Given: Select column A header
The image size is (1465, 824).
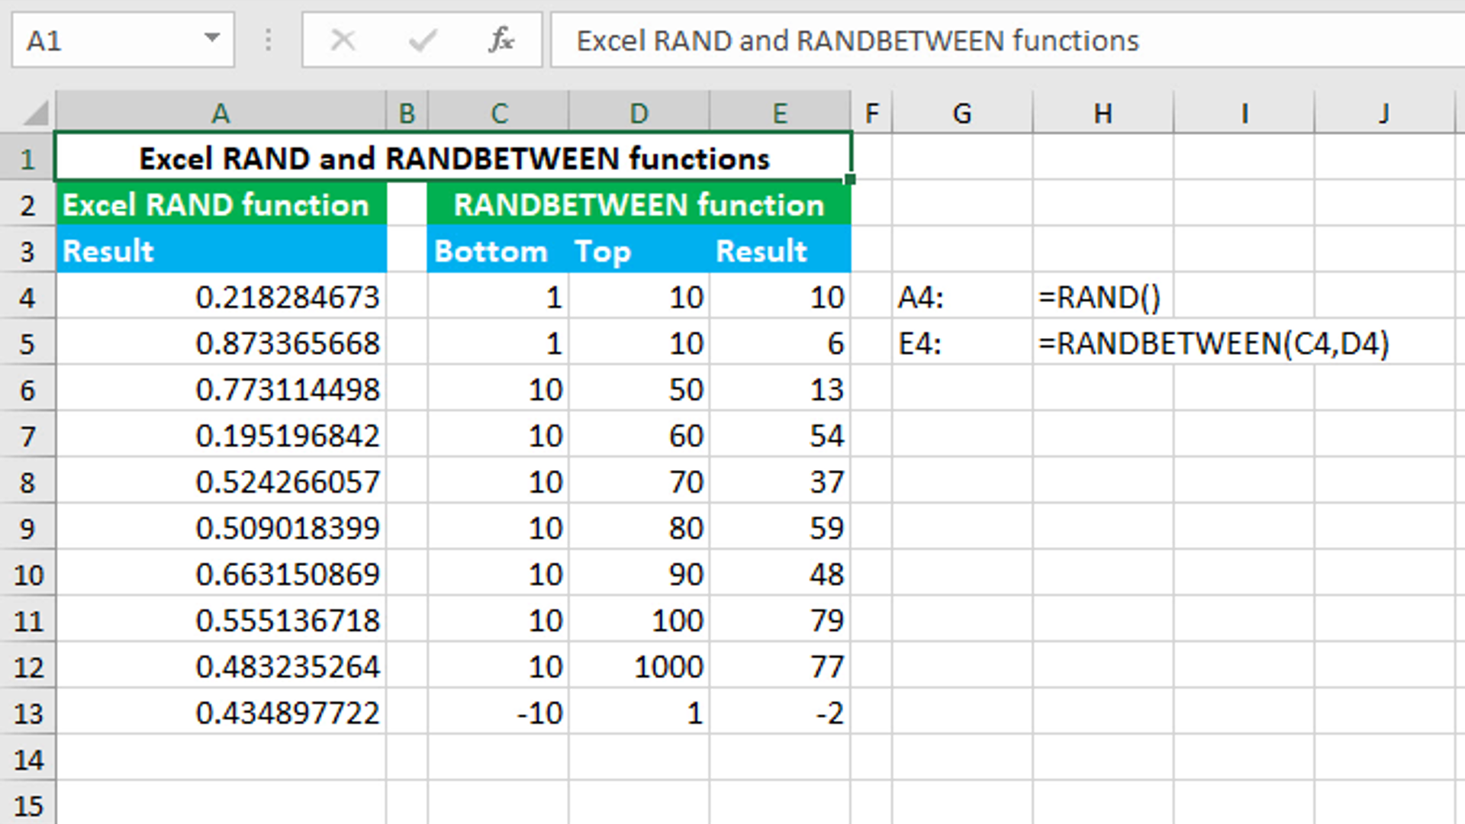Looking at the screenshot, I should pyautogui.click(x=221, y=113).
